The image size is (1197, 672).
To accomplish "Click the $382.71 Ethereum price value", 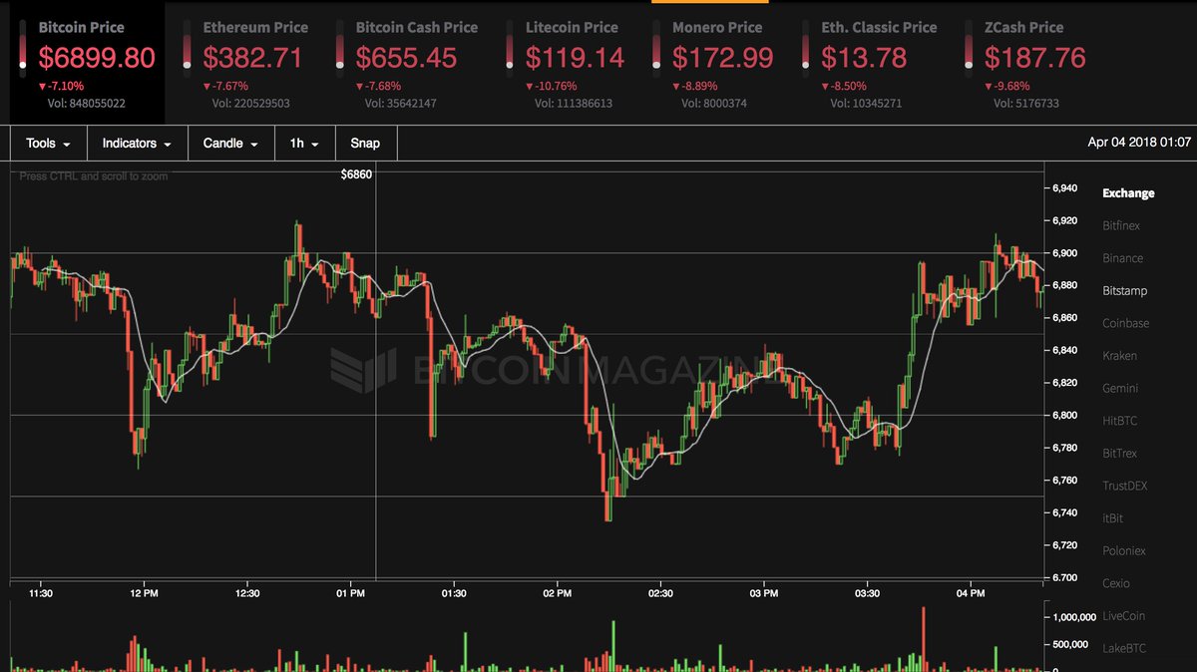I will coord(252,58).
